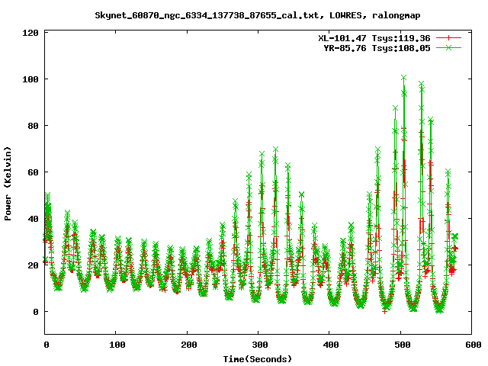Screen dimensions: 488x366
Task: Click the Time(Seconds) x-axis label
Action: pyautogui.click(x=258, y=359)
